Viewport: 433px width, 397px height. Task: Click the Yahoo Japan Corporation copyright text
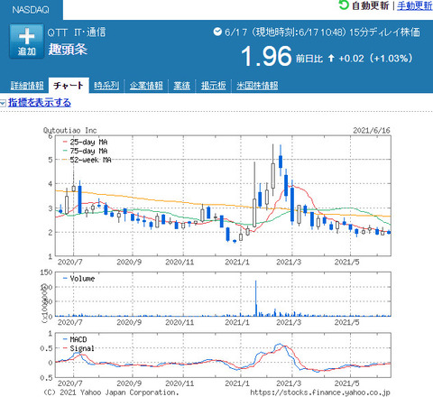(111, 392)
